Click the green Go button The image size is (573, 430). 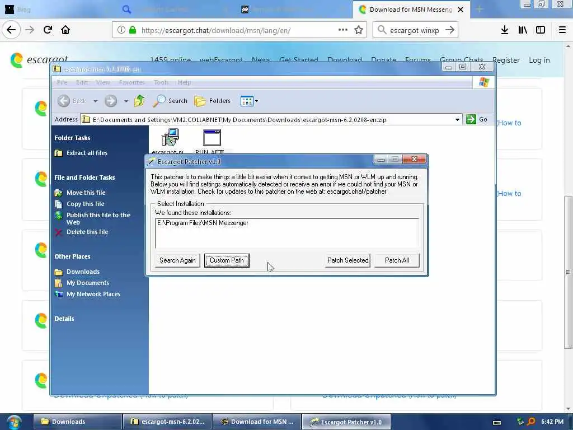(x=477, y=120)
